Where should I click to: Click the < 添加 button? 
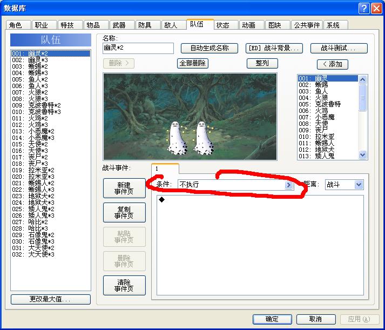point(333,64)
